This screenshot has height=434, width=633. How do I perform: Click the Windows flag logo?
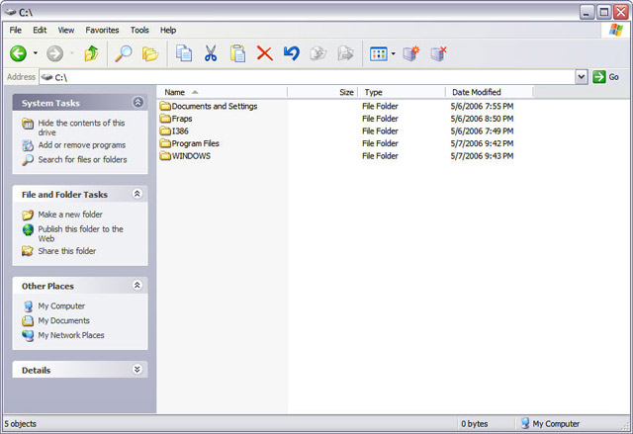[616, 30]
